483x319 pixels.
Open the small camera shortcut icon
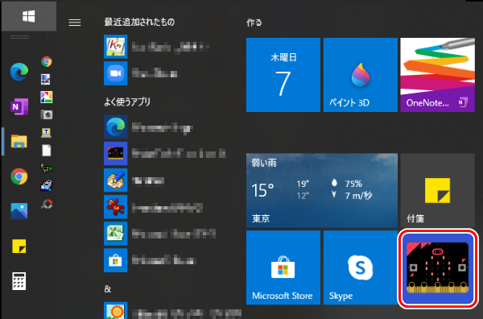pos(47,114)
